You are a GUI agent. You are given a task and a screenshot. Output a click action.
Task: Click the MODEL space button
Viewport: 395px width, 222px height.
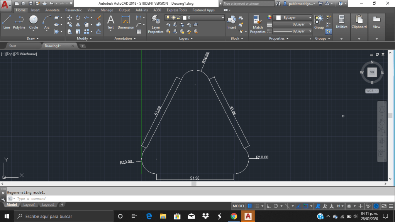click(239, 206)
